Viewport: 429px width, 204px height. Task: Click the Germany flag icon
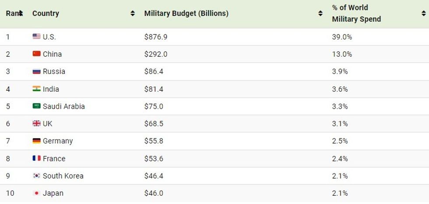[36, 141]
